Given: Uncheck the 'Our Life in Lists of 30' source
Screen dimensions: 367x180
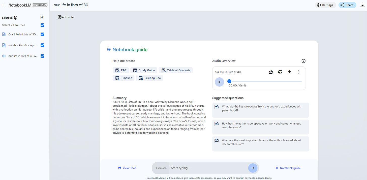Looking at the screenshot, I should [42, 34].
